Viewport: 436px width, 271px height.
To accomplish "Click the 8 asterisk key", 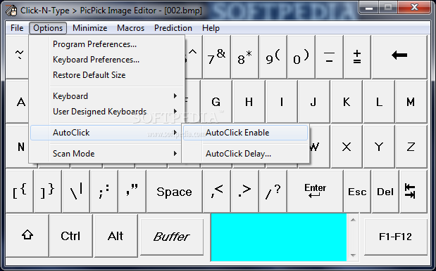I will [x=244, y=57].
